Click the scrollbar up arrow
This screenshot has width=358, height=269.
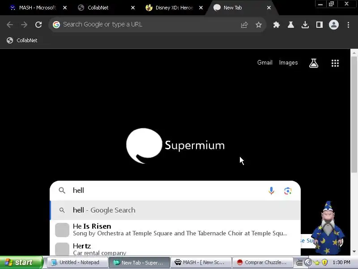click(354, 53)
